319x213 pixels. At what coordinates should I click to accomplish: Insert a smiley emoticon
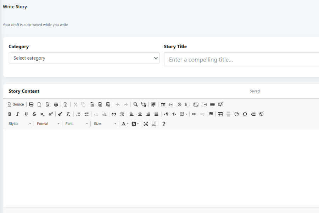pos(236,114)
